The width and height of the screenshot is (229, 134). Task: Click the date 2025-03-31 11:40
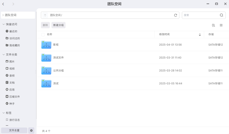170,58
